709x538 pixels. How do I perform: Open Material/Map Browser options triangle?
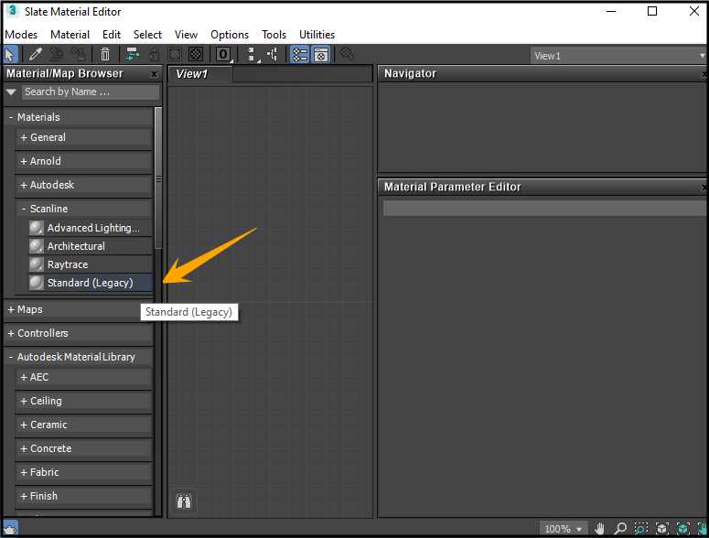pos(11,91)
